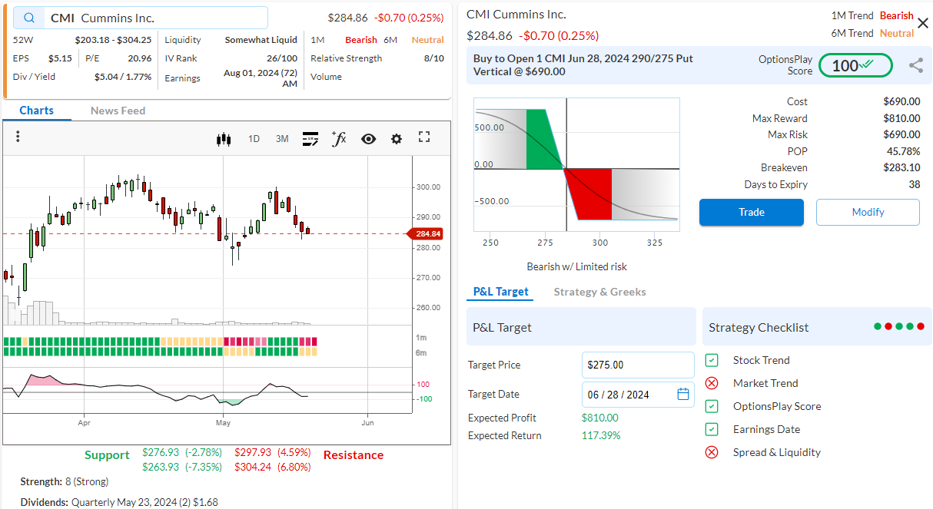Click the Liquidity value Somewhat Liquid
The height and width of the screenshot is (509, 933).
(261, 40)
